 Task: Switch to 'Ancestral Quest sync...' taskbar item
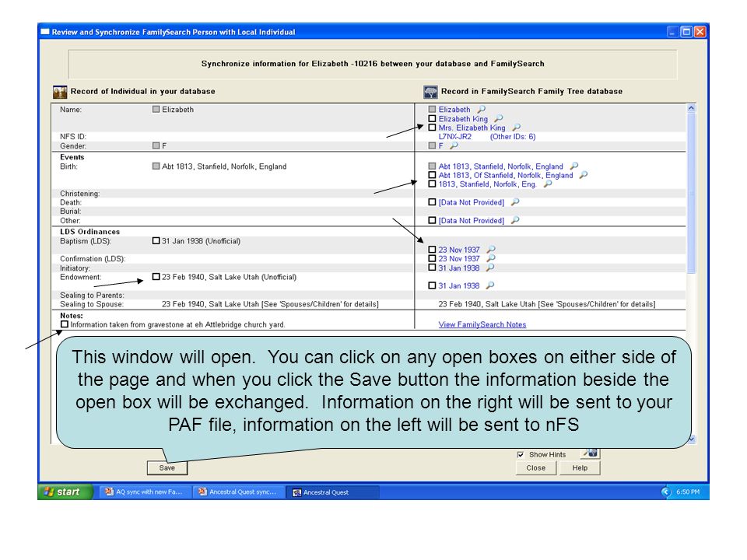[x=239, y=492]
